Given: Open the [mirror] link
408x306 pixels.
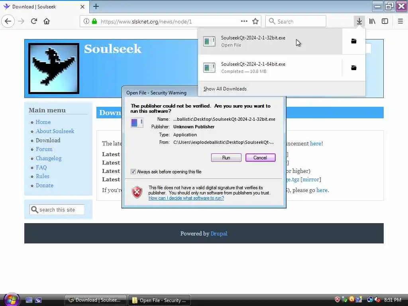Looking at the screenshot, I should pos(311,180).
